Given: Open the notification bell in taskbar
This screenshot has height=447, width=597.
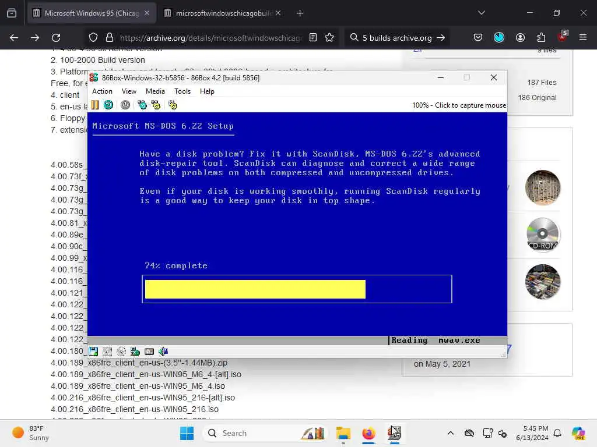Looking at the screenshot, I should [x=557, y=433].
